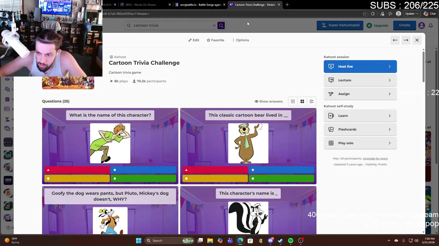Click the blue diamond answer under the bear question
439x246 pixels.
click(x=281, y=170)
